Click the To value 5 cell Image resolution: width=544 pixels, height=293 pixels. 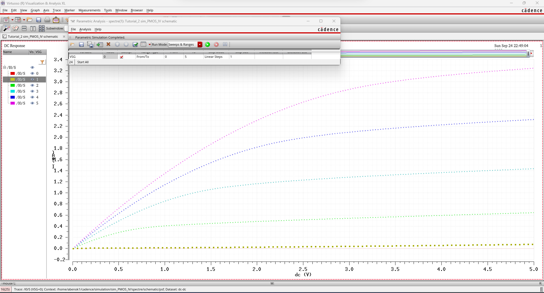193,57
